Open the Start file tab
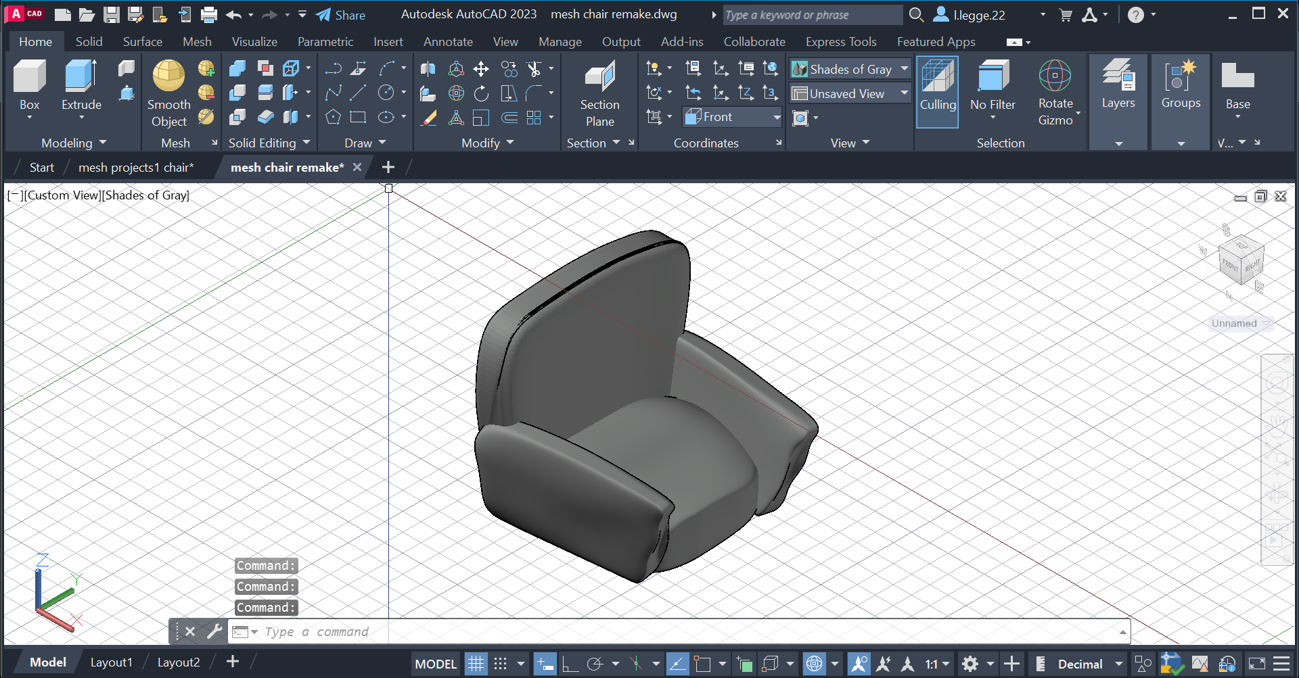The height and width of the screenshot is (678, 1299). (41, 167)
